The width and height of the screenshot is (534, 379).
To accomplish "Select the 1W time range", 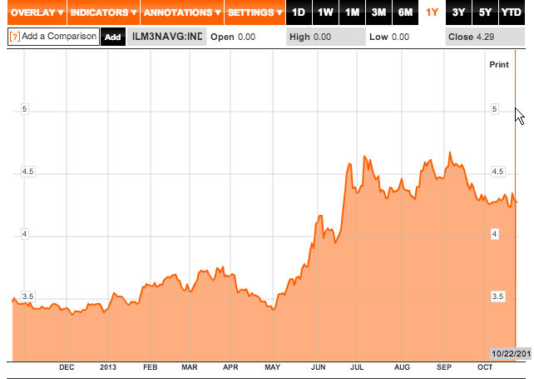I will pos(325,12).
